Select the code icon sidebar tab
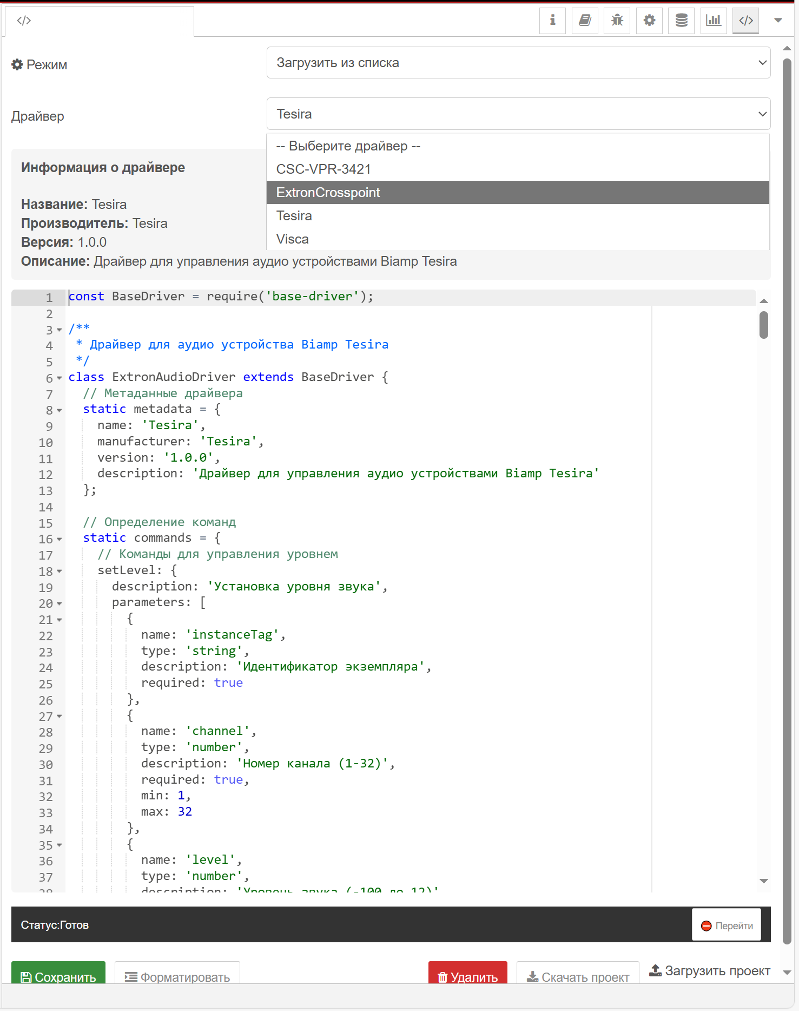The width and height of the screenshot is (799, 1011). pos(746,21)
